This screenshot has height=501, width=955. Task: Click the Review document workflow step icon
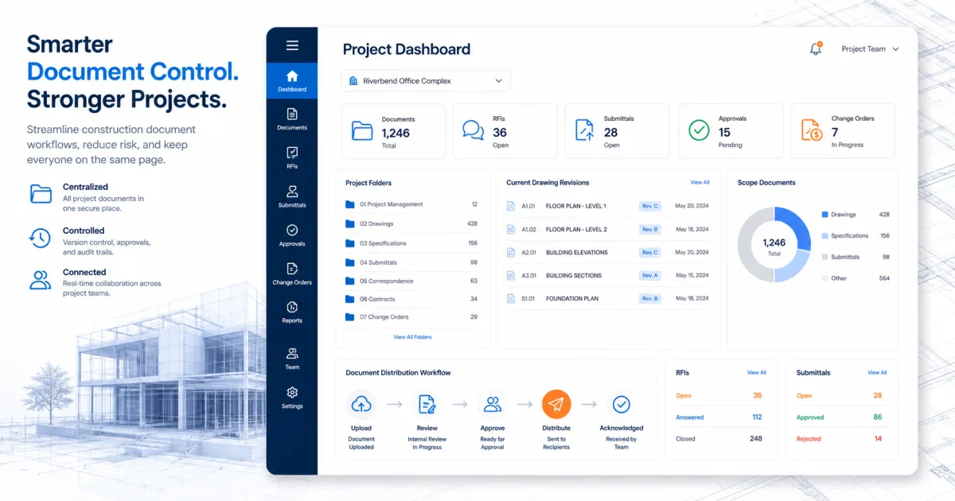[x=427, y=404]
